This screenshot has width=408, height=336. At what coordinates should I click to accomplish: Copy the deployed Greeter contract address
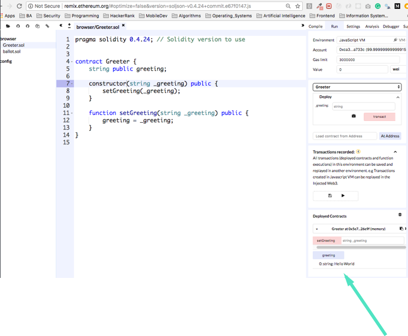click(x=401, y=229)
